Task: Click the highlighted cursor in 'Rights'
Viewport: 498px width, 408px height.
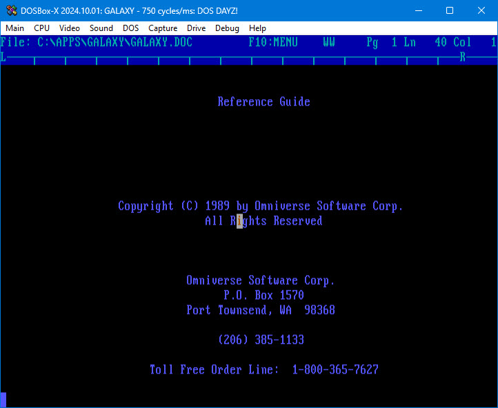Action: coord(239,221)
